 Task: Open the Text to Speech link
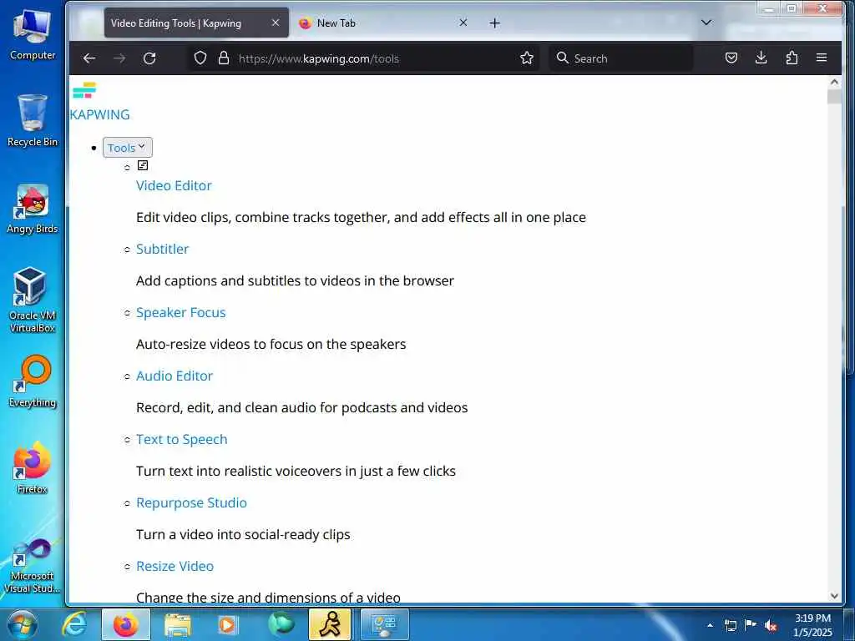(x=181, y=439)
